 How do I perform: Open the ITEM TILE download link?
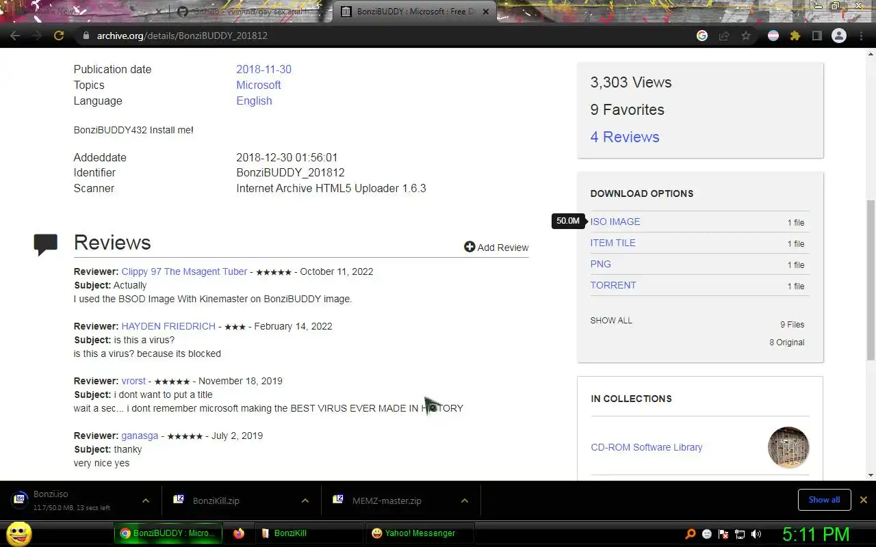pyautogui.click(x=613, y=243)
